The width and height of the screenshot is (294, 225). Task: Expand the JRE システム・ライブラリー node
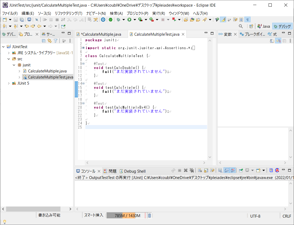tap(9, 53)
